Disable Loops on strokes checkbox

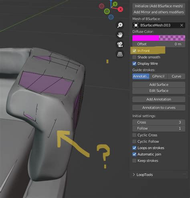click(134, 148)
